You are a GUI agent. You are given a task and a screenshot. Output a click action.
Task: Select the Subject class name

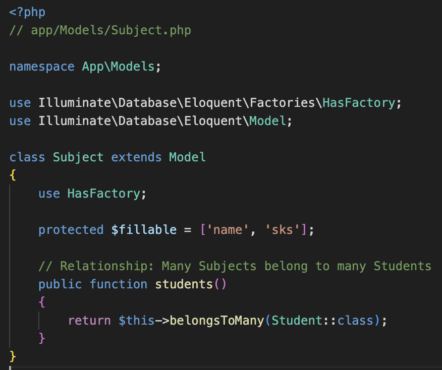[78, 157]
